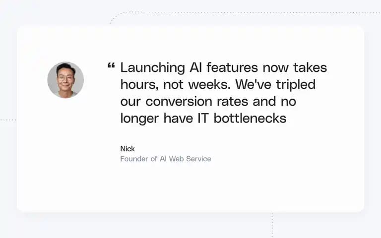Click the word "tripled" in the quote
This screenshot has width=381, height=238.
(296, 85)
